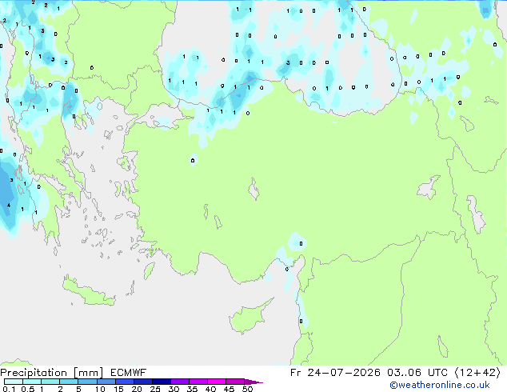Viewport: 507px width, 392px height.
Task: Click the 20–25 mm dark blue swatch
Action: [143, 382]
